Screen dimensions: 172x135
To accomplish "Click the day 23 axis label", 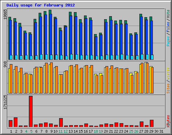I will 121,131.
